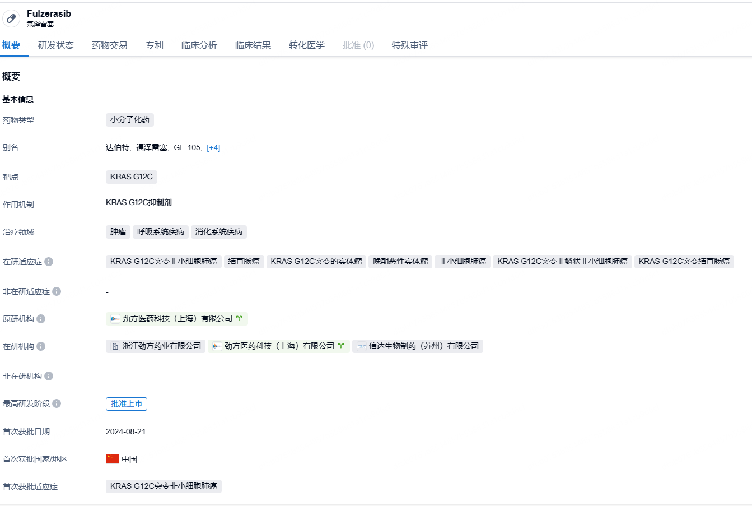Click the info icon next to 非在研适应症
Screen dimensions: 752x506
tap(57, 291)
